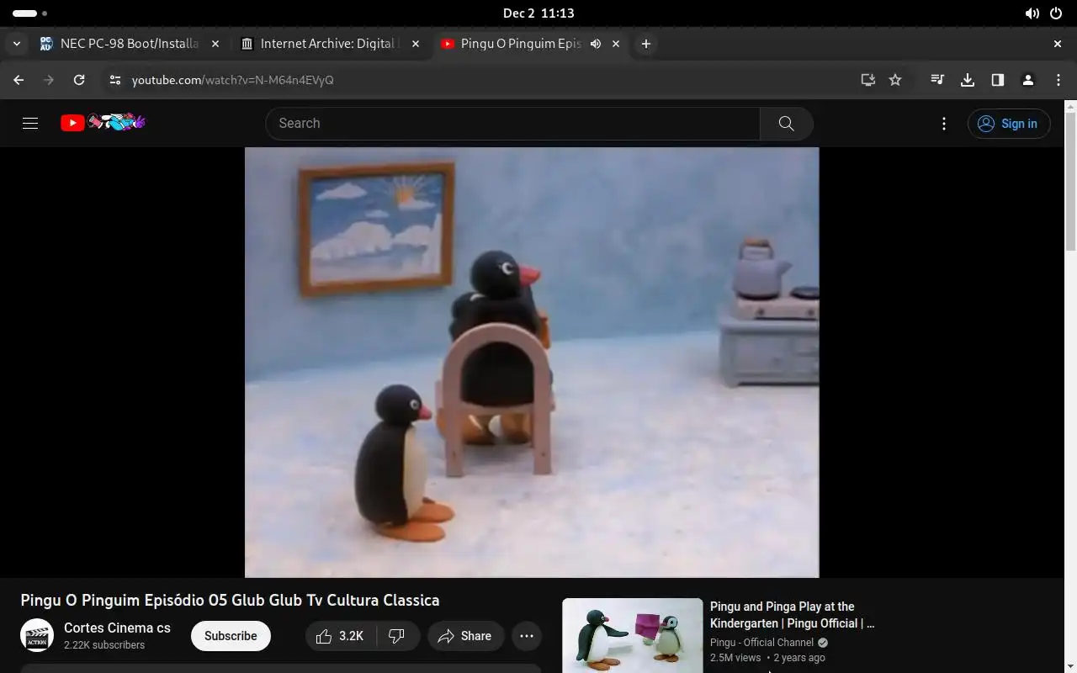This screenshot has width=1077, height=673.
Task: Go to YouTube home via logo
Action: (x=103, y=123)
